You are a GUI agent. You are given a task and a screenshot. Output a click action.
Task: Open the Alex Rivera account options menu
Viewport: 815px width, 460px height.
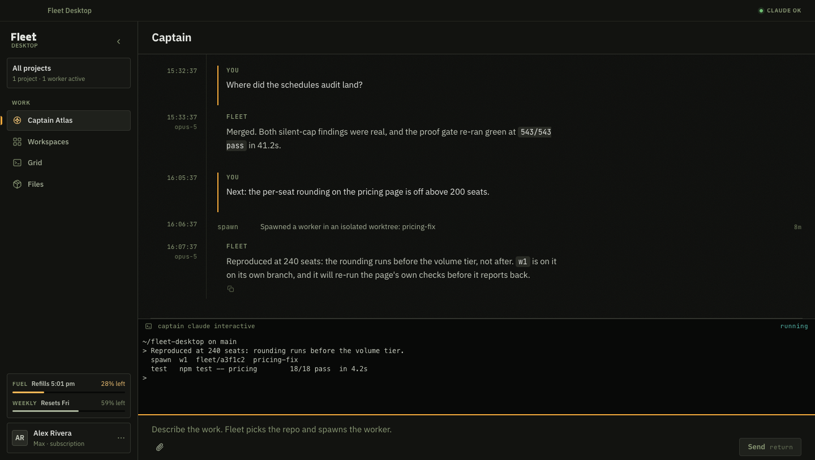click(121, 438)
